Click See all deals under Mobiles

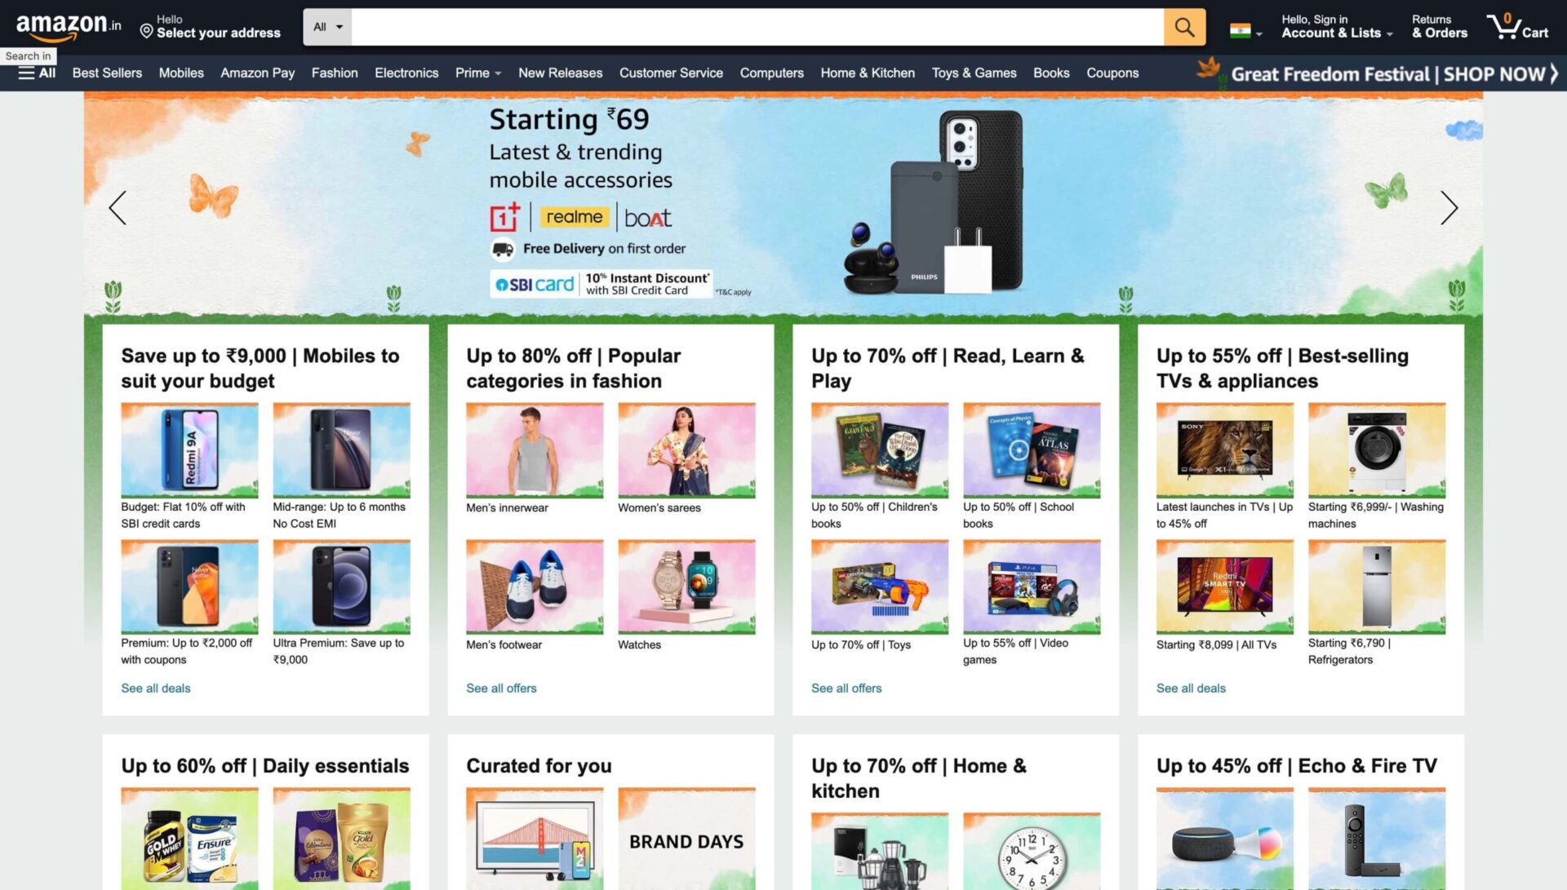coord(155,688)
